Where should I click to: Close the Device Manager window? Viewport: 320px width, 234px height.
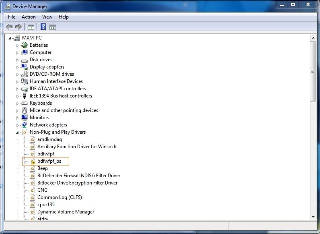click(x=308, y=5)
